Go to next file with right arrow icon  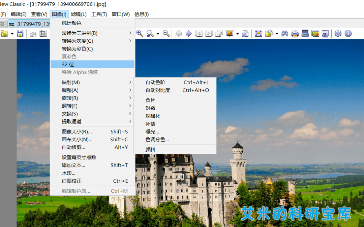189,34
